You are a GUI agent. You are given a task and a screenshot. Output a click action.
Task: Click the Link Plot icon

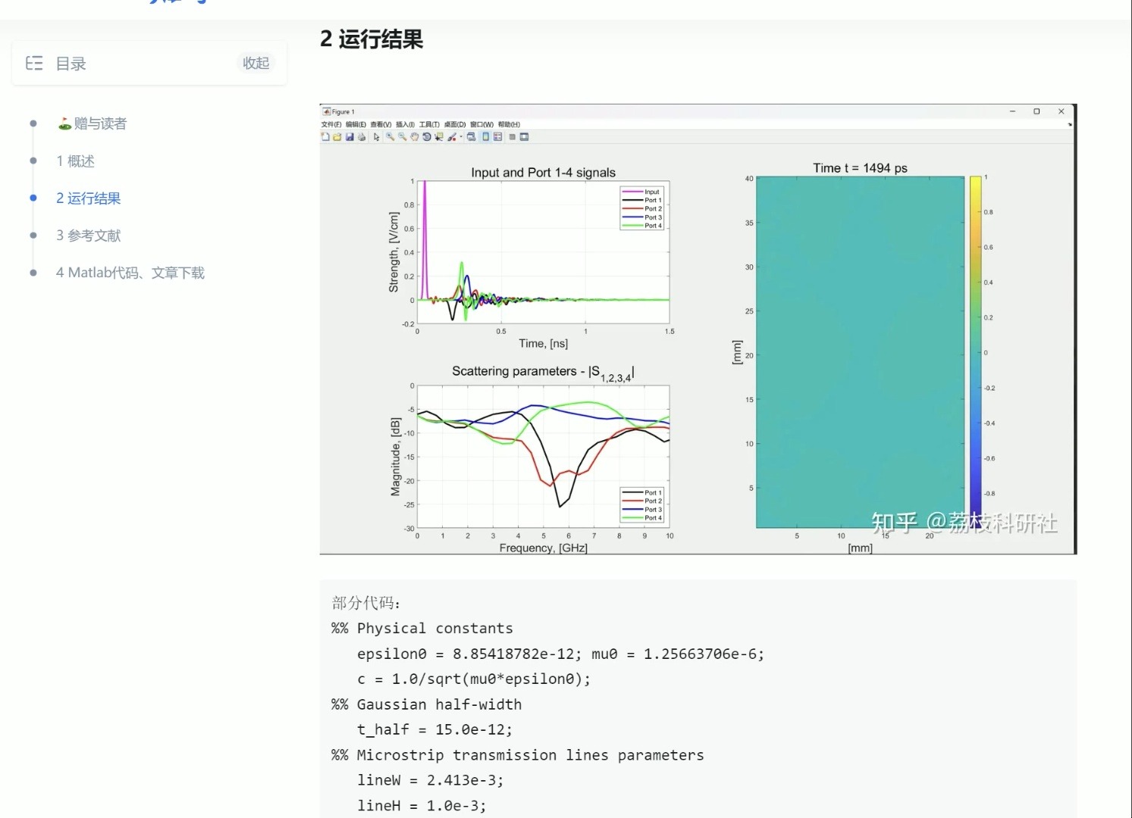(x=471, y=137)
